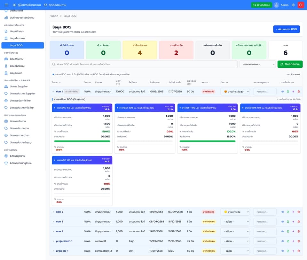The height and width of the screenshot is (260, 307).
Task: Select the red งานเฝ้าระวัง status card
Action: (x=176, y=50)
